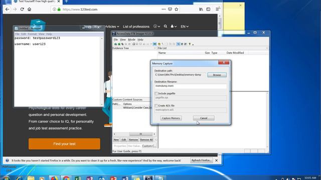Go to the Firefox home page
The height and width of the screenshot is (180, 321).
click(29, 9)
